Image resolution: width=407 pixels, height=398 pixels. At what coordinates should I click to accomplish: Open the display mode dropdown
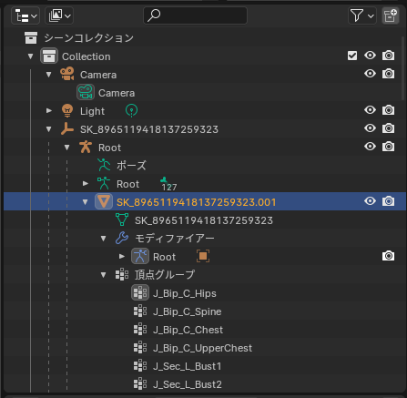click(59, 15)
